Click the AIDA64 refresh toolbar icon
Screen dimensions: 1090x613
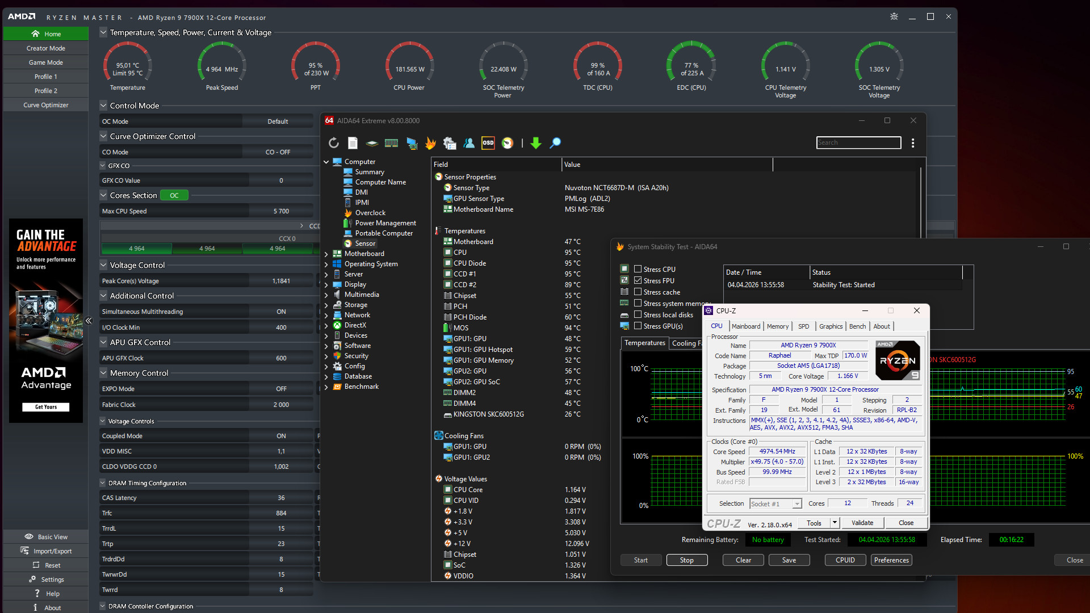point(334,143)
